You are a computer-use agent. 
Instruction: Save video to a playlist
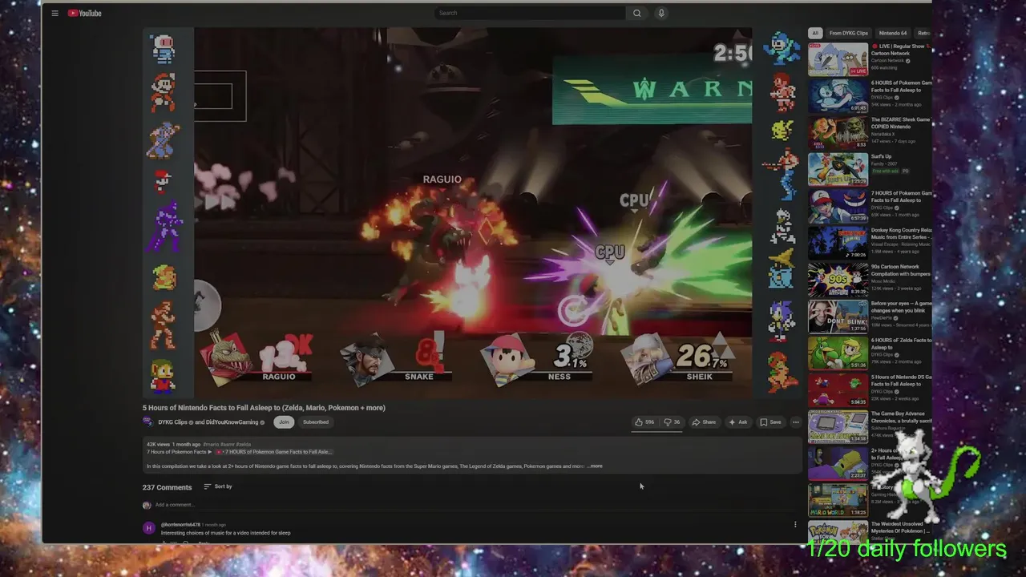pos(770,422)
